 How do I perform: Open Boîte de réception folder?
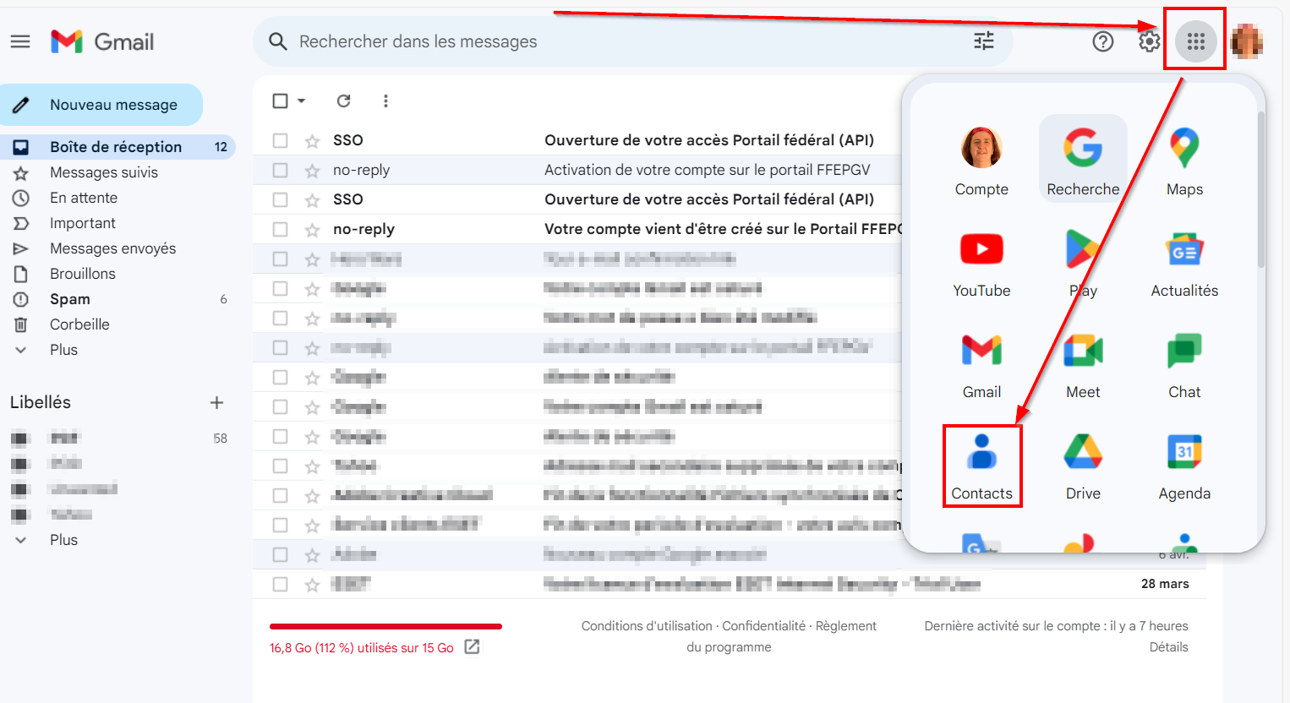(116, 147)
